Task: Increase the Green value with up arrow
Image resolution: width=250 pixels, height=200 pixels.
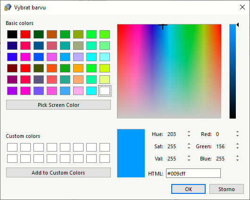Action: [238, 144]
